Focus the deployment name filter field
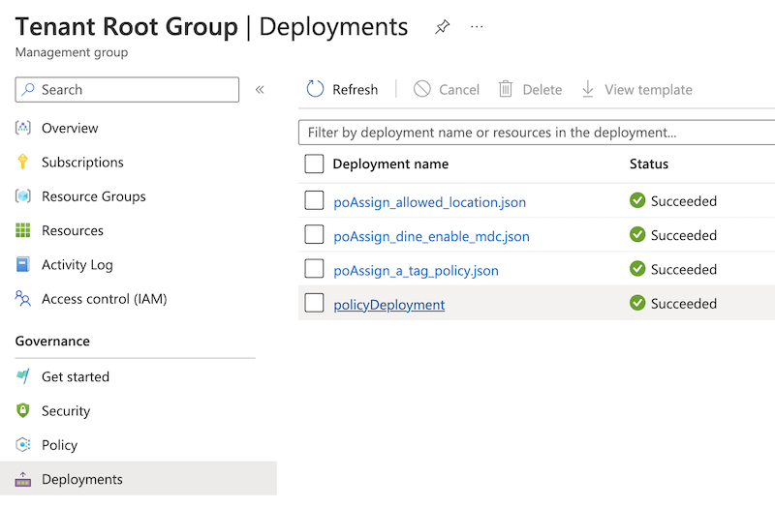This screenshot has width=775, height=507. coord(536,132)
